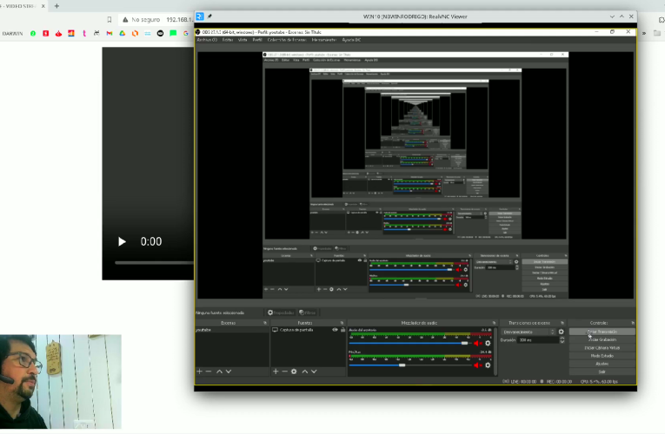This screenshot has height=434, width=665.
Task: Click Iniciar Transmisión button
Action: 602,332
